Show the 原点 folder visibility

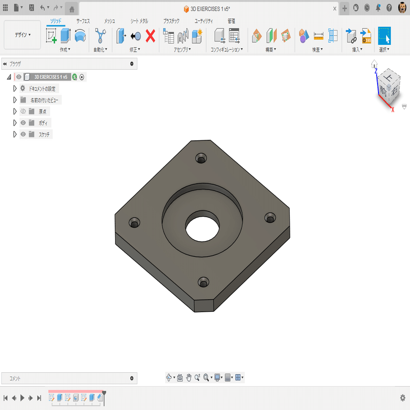pos(22,111)
